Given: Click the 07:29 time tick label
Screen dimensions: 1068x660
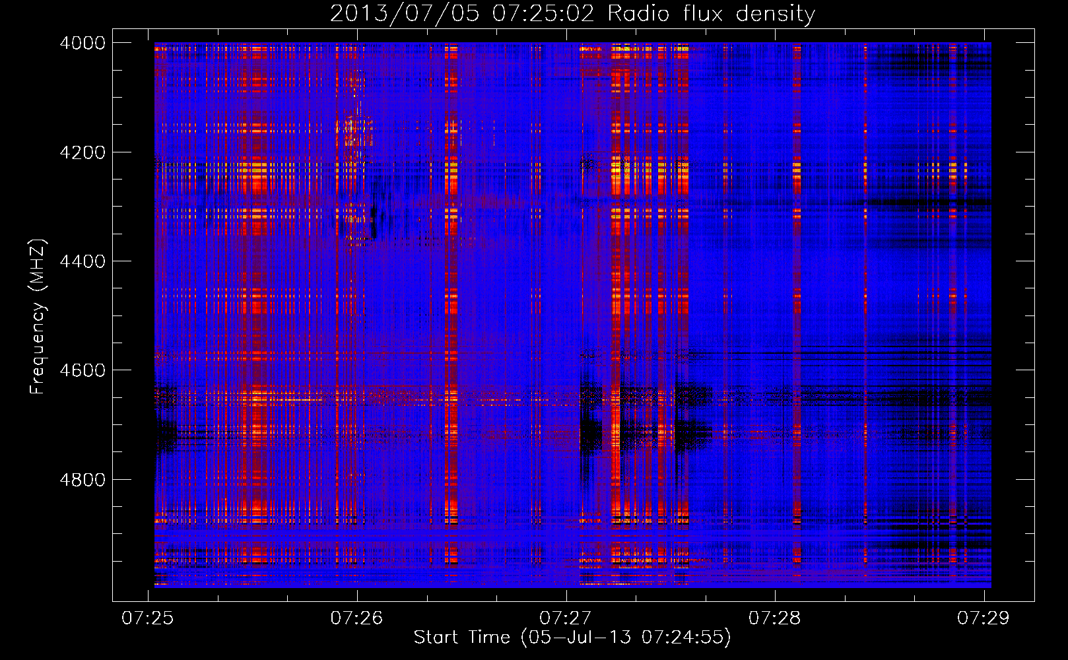Looking at the screenshot, I should (x=984, y=618).
